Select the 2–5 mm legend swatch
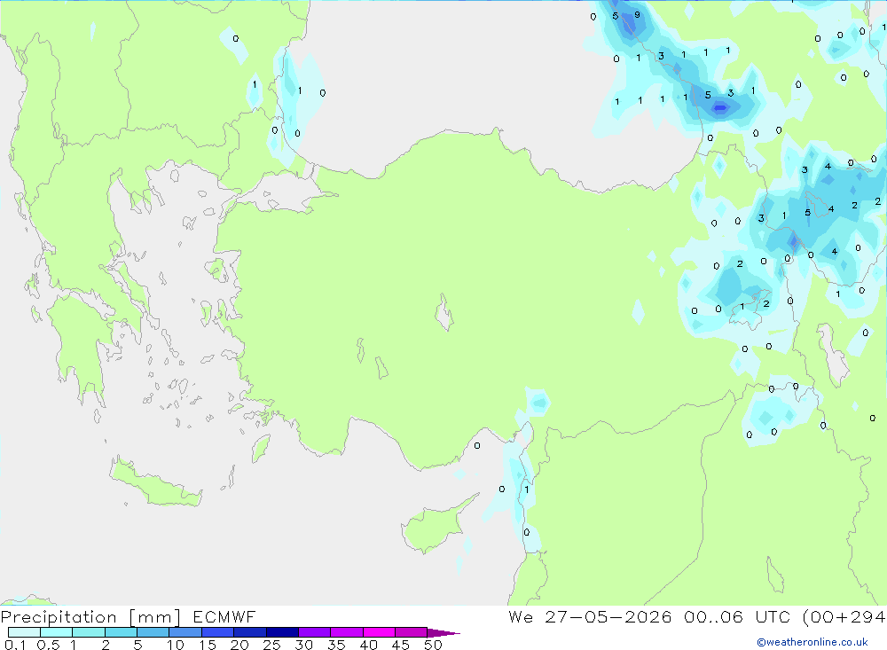Image resolution: width=887 pixels, height=650 pixels. pyautogui.click(x=121, y=632)
